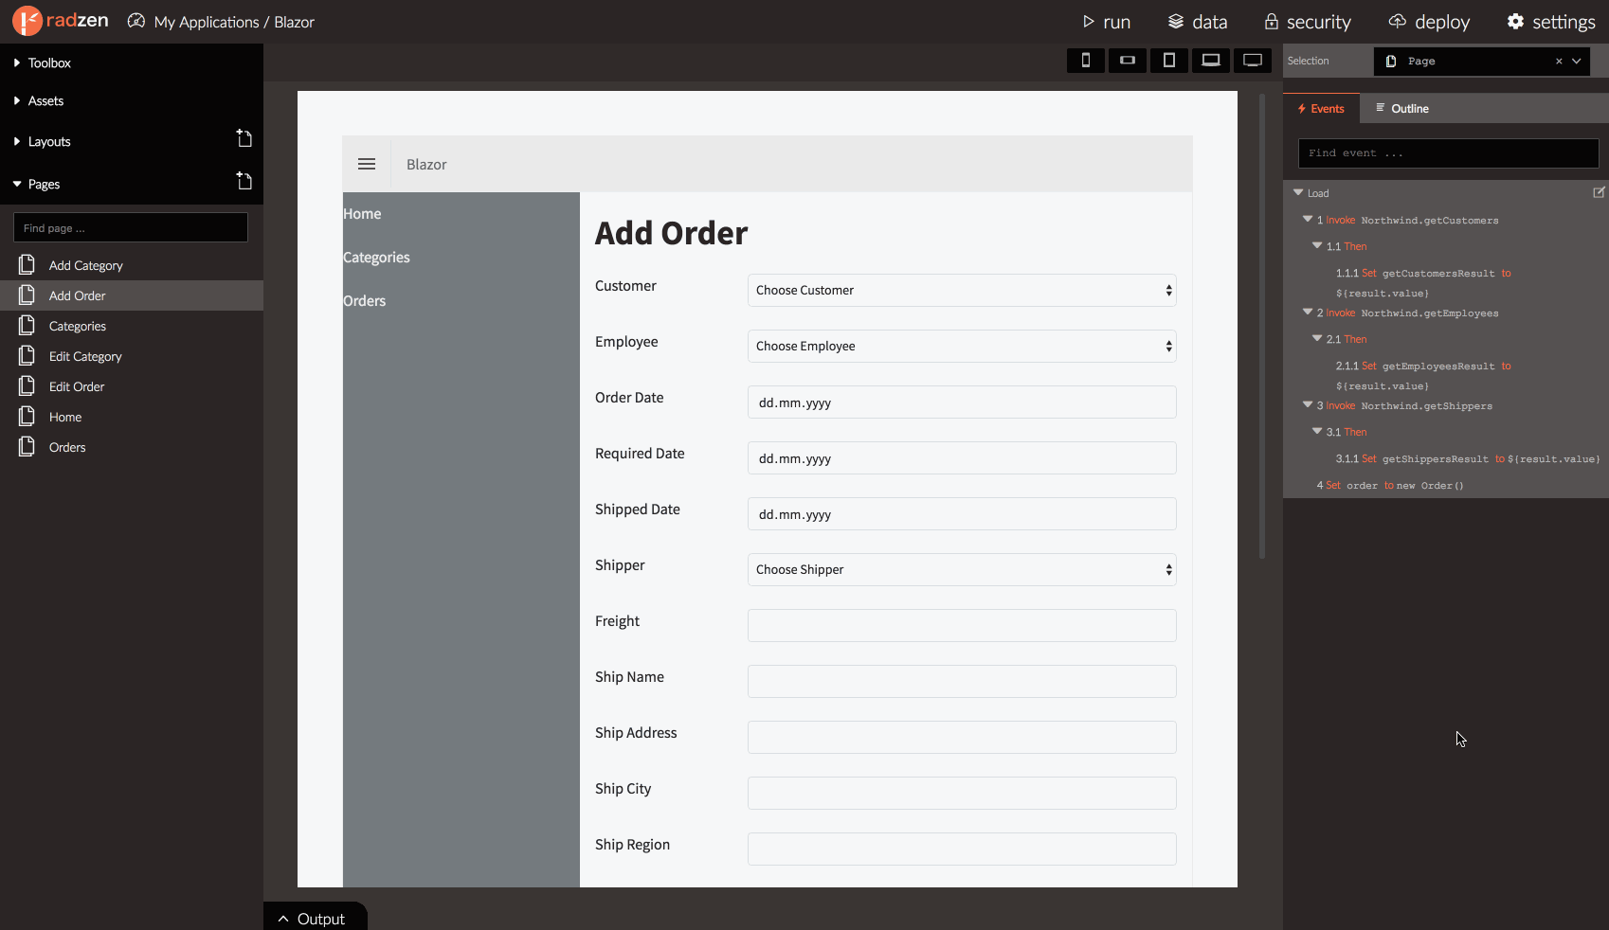Add a new layout with Layouts icon
The width and height of the screenshot is (1609, 930).
pos(244,138)
